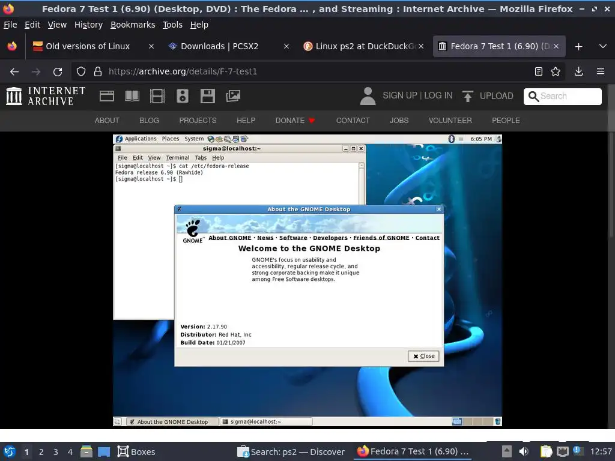
Task: Open the Bookmarks menu
Action: [x=133, y=25]
